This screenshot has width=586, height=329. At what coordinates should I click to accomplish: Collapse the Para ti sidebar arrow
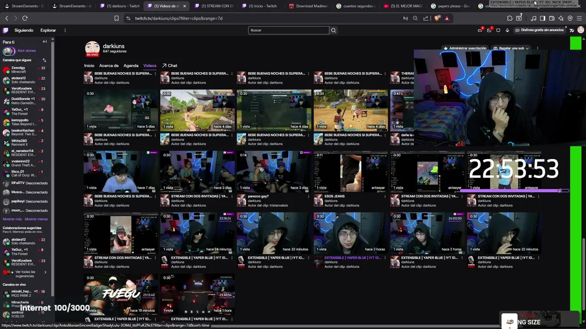point(45,42)
